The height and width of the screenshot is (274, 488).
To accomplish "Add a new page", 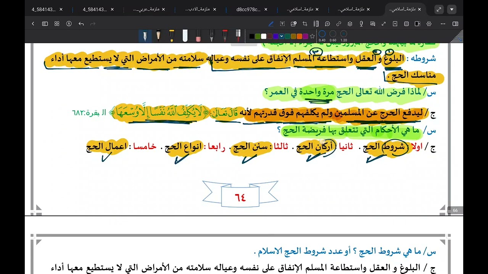I will pyautogui.click(x=395, y=24).
